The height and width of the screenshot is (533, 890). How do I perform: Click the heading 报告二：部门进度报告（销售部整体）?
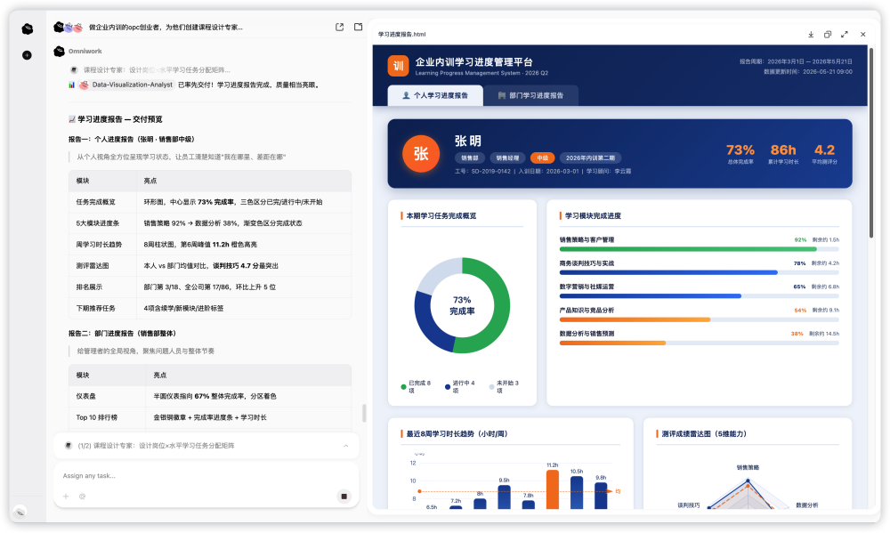122,333
